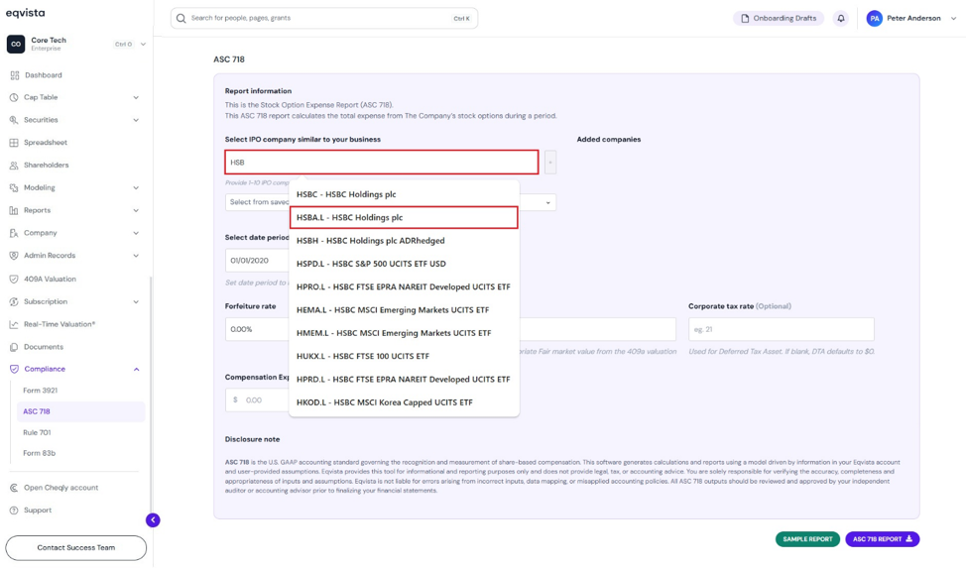Click the search magnifier icon

tap(181, 19)
